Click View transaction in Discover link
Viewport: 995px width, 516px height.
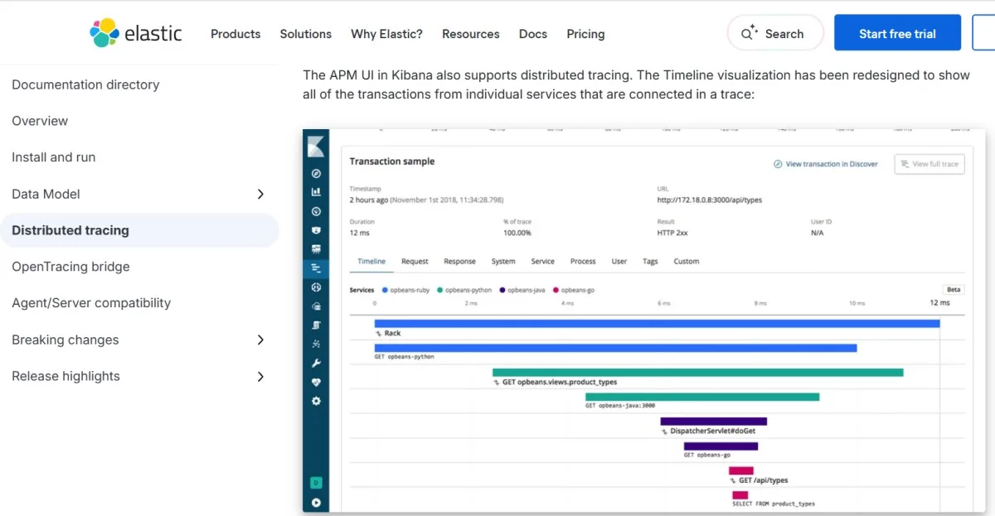826,164
